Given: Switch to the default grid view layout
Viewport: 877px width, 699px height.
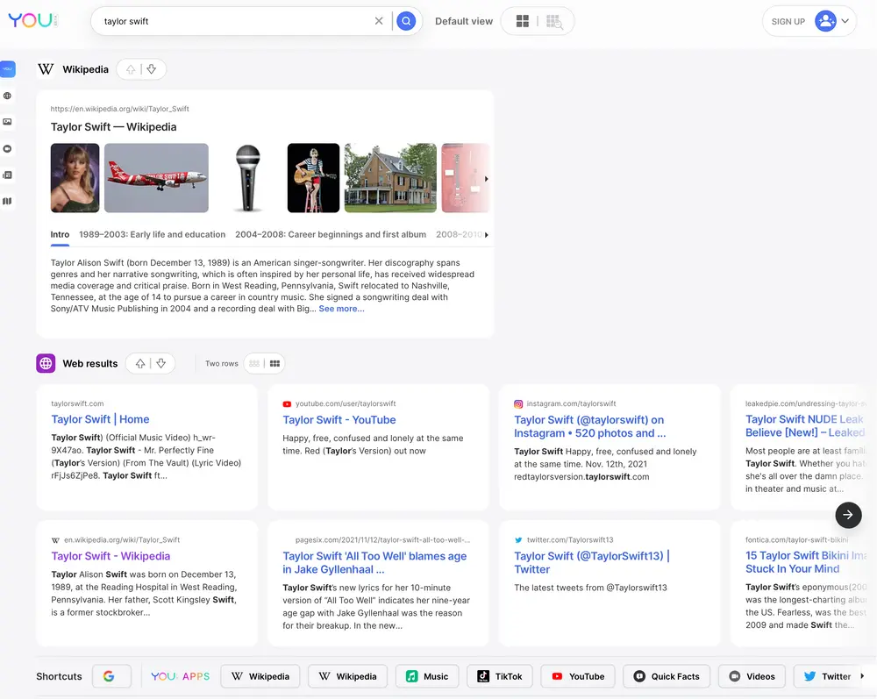Looking at the screenshot, I should click(x=523, y=21).
